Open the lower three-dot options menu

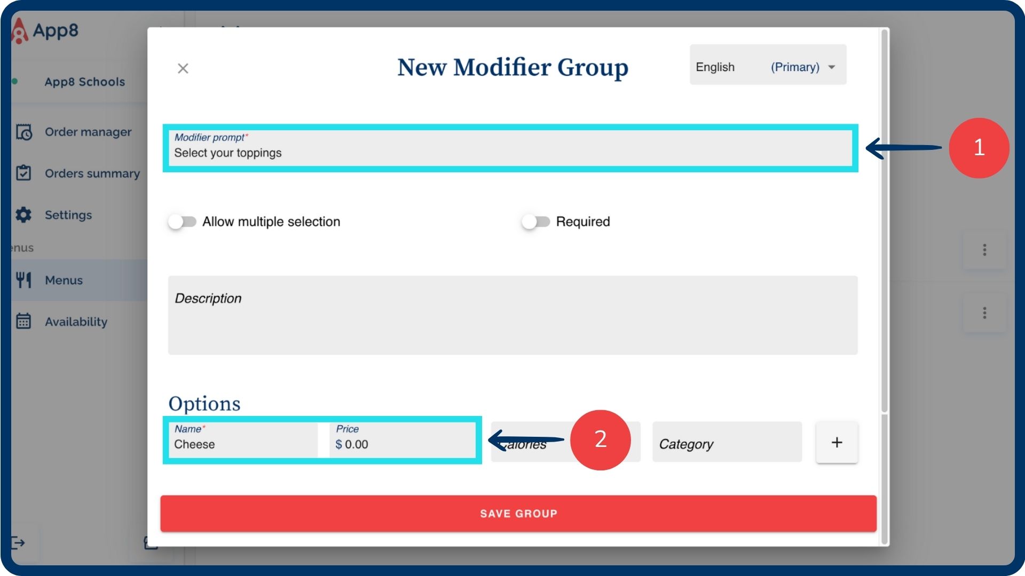(x=984, y=313)
